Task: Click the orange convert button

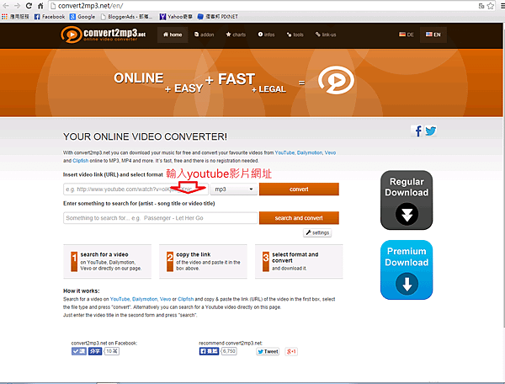Action: (299, 189)
